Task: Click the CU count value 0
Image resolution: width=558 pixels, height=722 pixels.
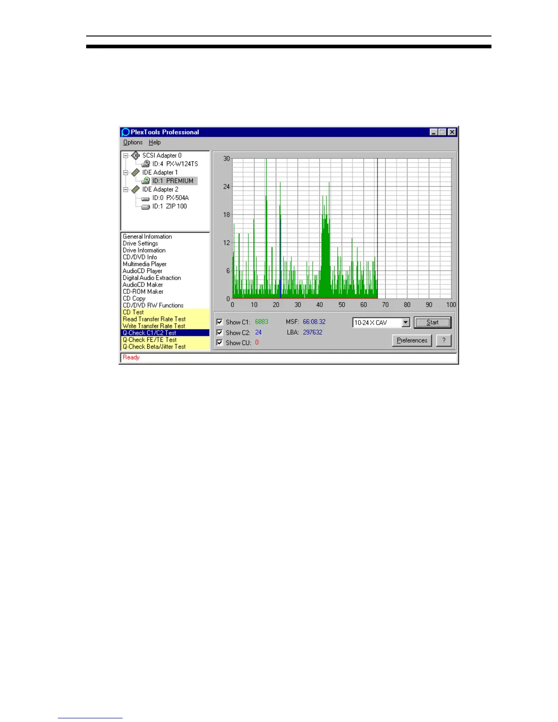Action: (x=257, y=342)
